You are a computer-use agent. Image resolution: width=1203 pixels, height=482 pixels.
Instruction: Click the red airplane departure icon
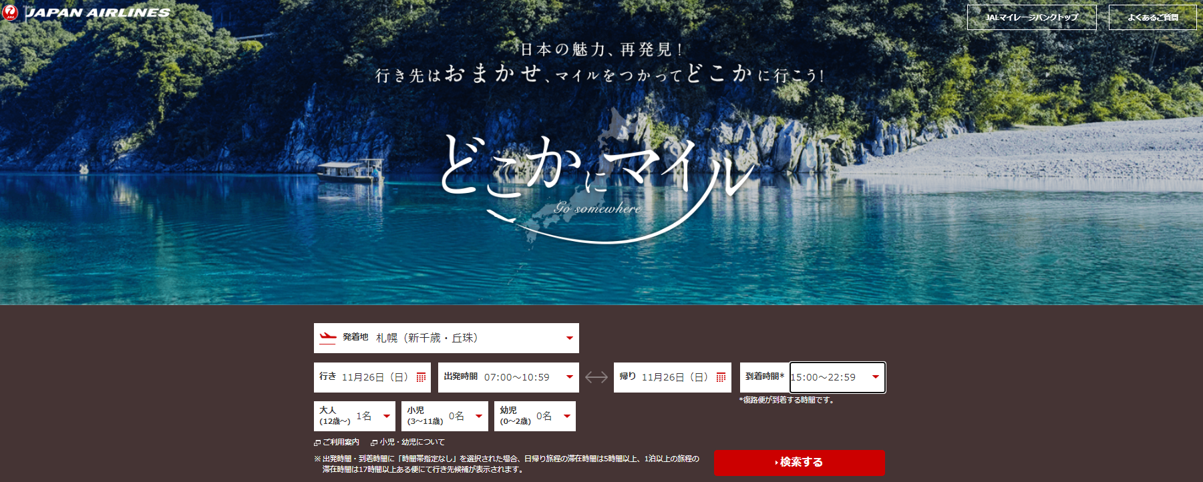pos(327,338)
